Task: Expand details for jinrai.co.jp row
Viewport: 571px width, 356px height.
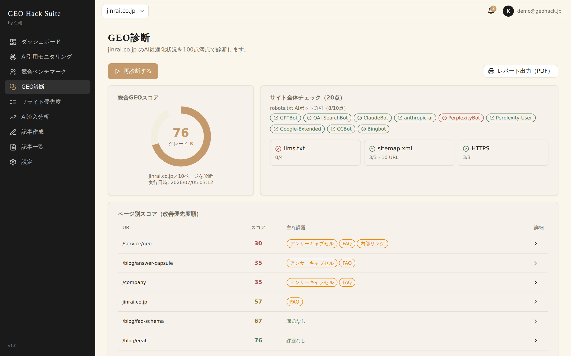Action: point(536,302)
